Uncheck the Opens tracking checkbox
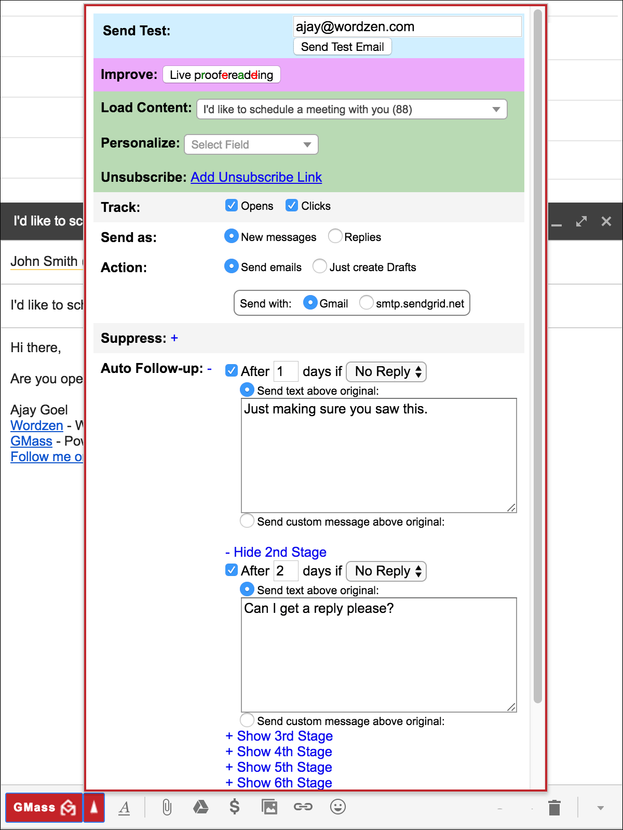This screenshot has height=830, width=623. (x=232, y=206)
